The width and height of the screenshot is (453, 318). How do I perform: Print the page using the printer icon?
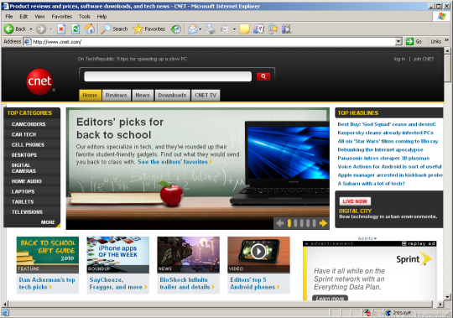tap(210, 29)
